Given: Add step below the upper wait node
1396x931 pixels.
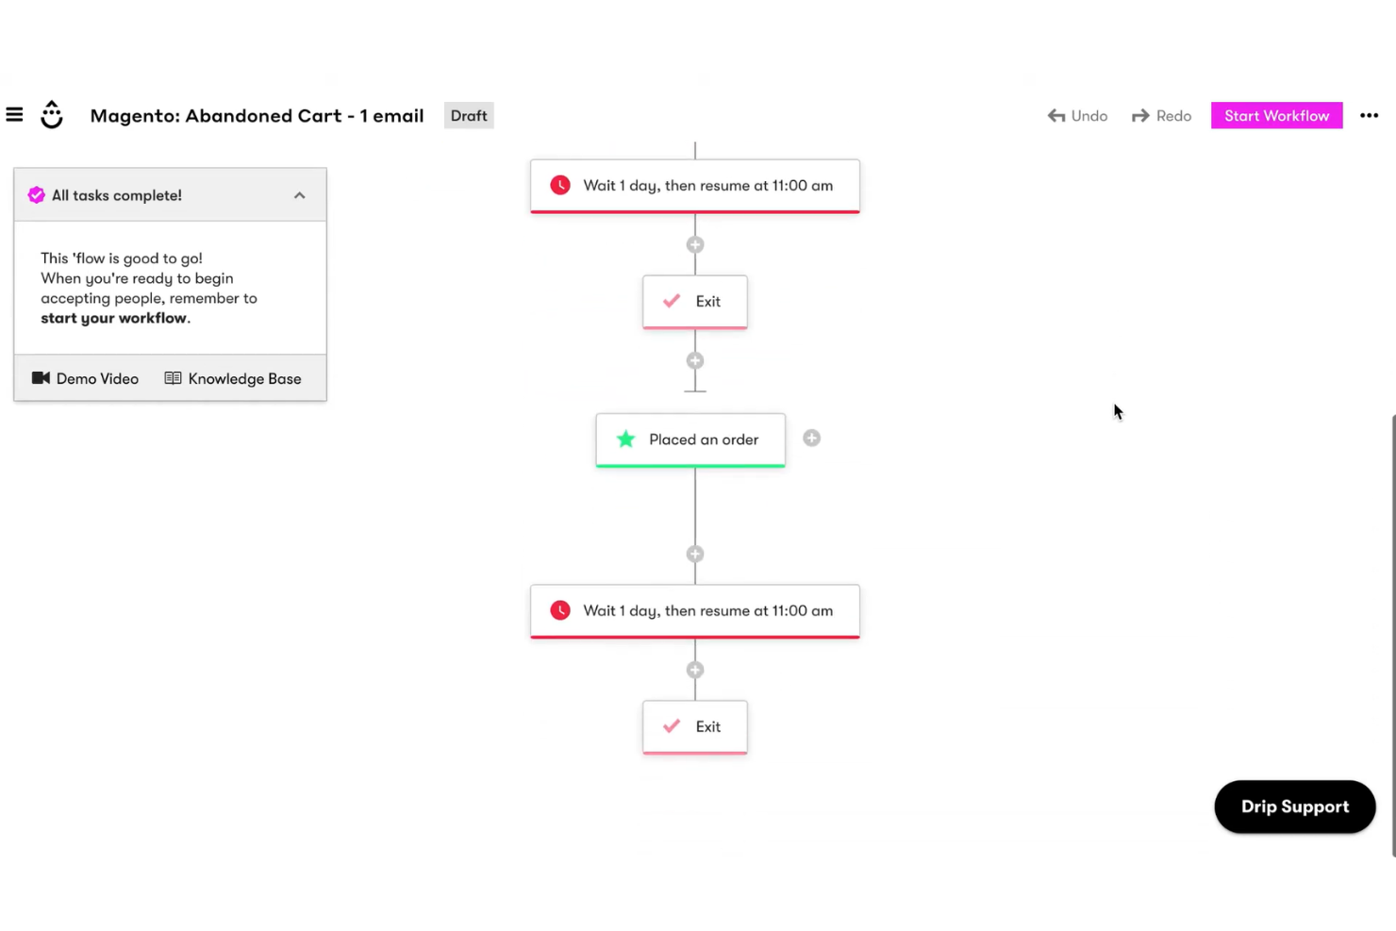Looking at the screenshot, I should (x=695, y=244).
